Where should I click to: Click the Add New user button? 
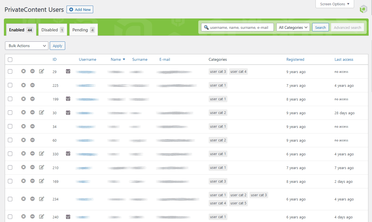click(x=80, y=10)
